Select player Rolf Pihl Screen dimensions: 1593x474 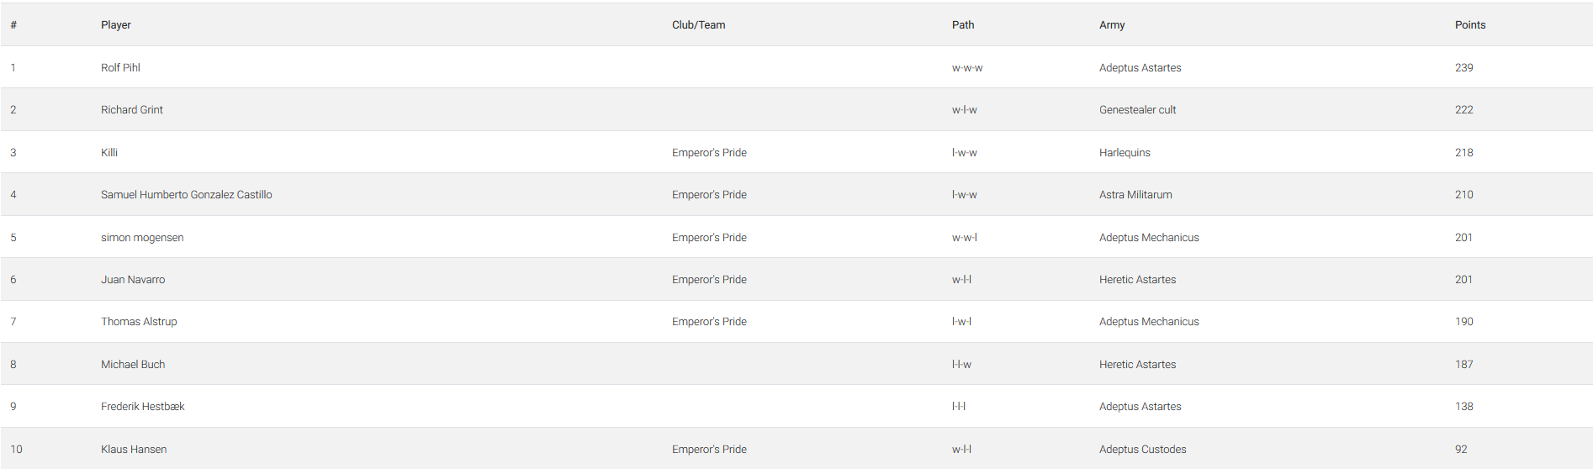click(x=120, y=68)
